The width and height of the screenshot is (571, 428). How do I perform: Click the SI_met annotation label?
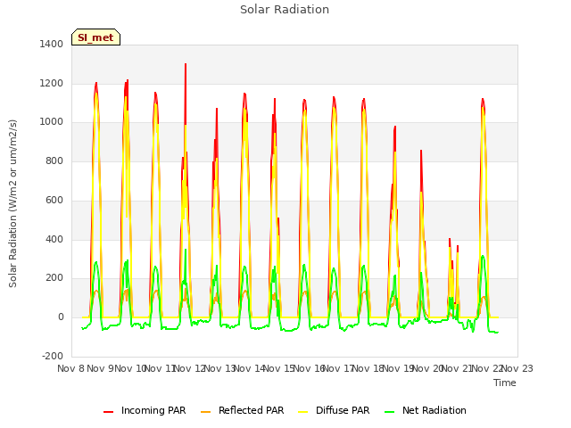click(x=95, y=37)
